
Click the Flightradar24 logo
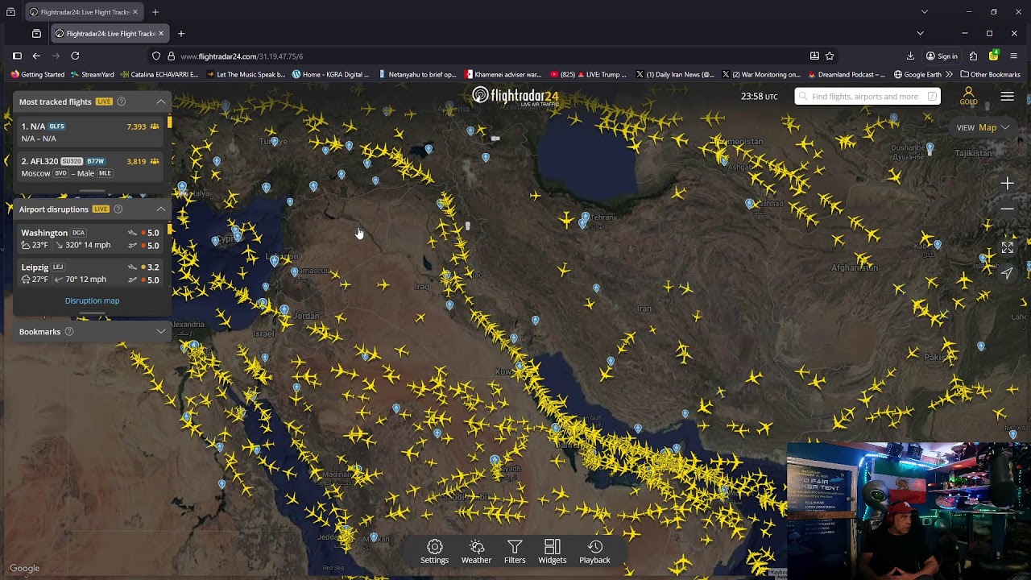[x=515, y=96]
